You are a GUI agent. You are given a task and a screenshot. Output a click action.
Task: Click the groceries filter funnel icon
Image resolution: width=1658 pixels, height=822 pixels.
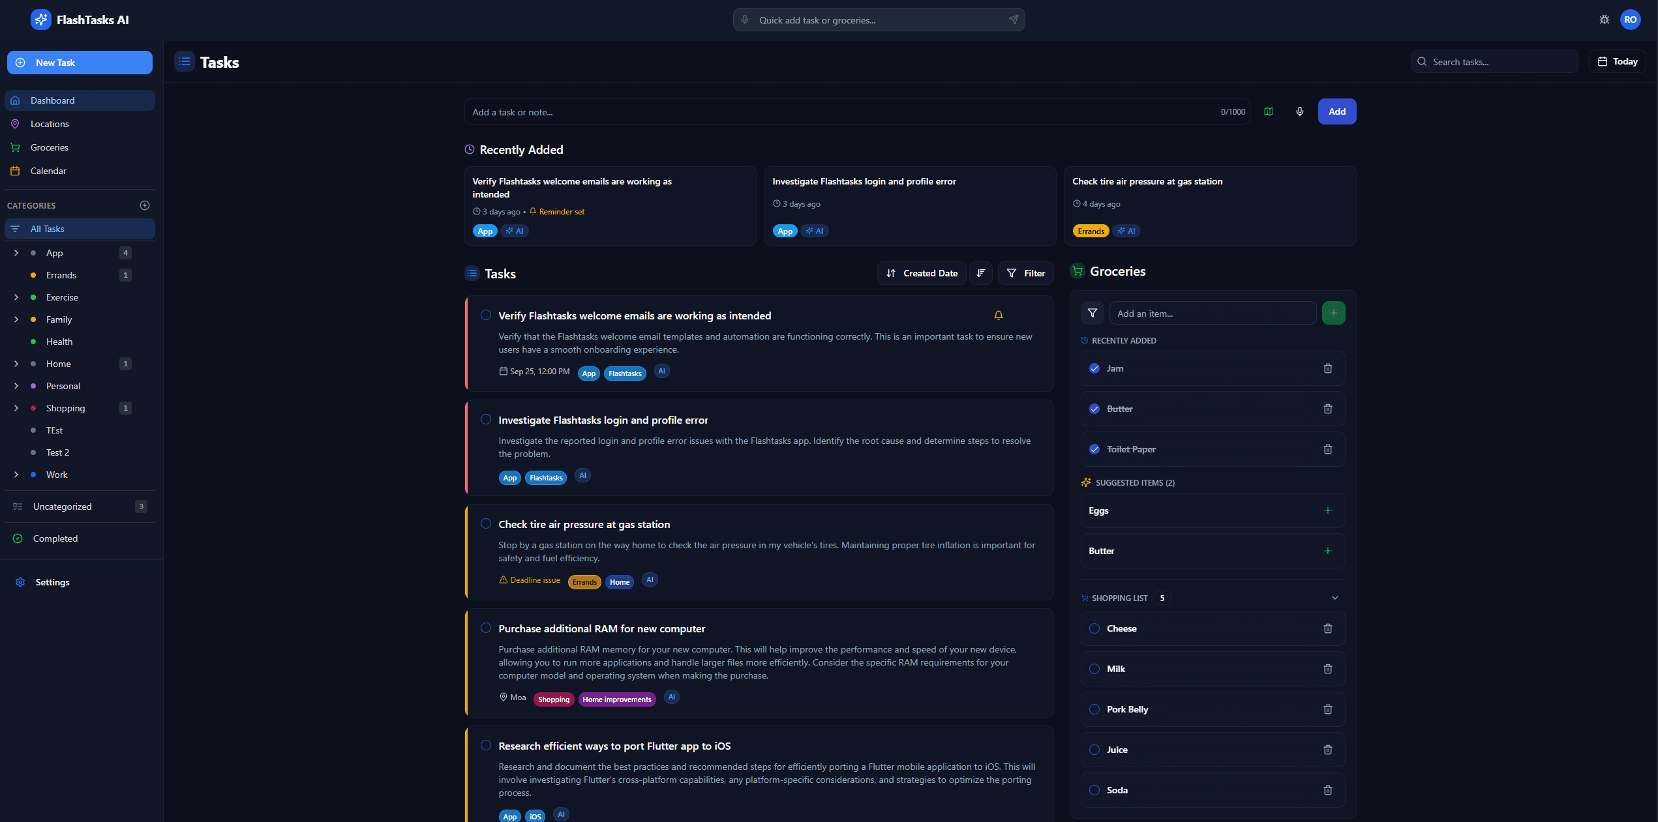click(x=1092, y=314)
